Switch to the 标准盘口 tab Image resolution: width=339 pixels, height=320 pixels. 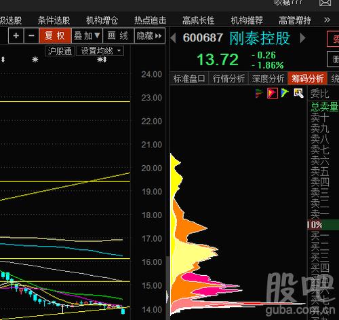coord(189,79)
